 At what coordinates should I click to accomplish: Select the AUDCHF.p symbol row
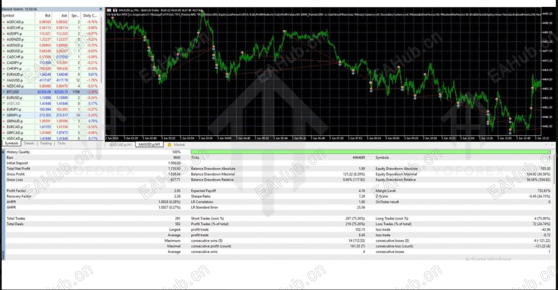pos(50,28)
